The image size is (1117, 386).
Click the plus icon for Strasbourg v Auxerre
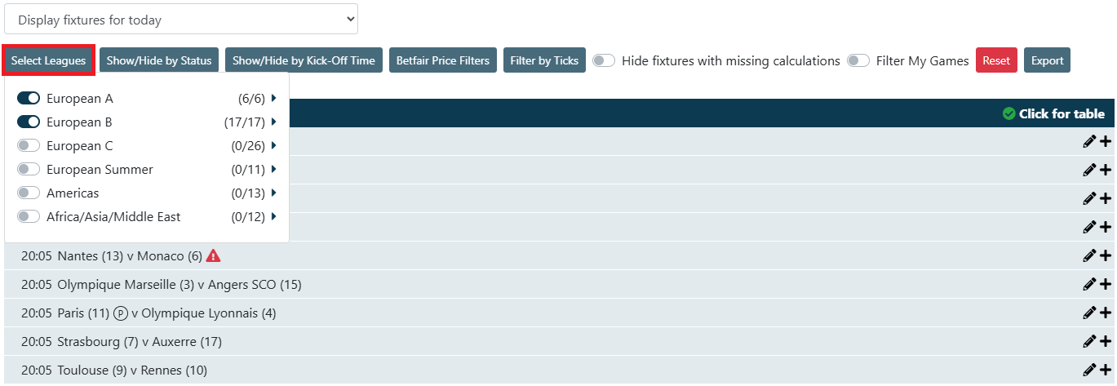pyautogui.click(x=1106, y=341)
